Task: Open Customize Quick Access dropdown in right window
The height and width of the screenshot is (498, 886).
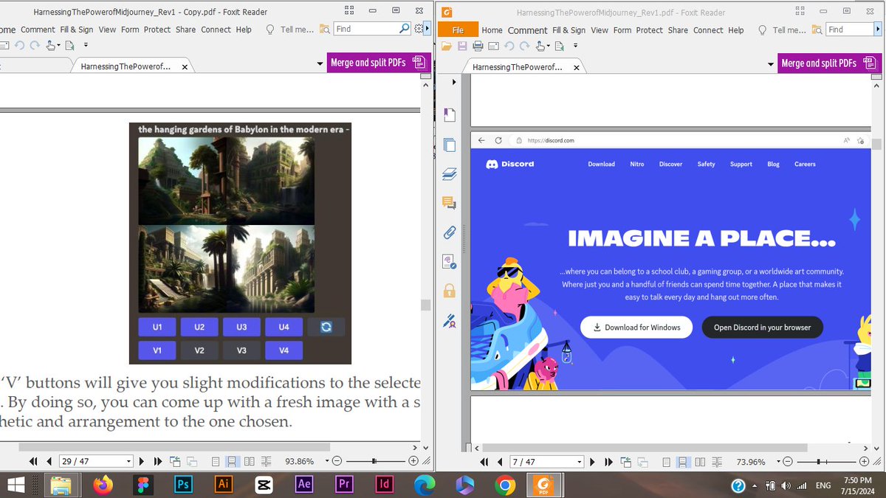Action: 574,46
